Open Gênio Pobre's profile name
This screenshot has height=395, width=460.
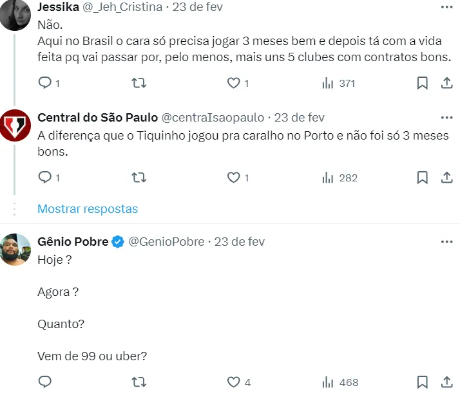point(73,242)
